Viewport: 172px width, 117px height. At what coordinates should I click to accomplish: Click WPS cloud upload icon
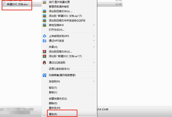coord(44,36)
